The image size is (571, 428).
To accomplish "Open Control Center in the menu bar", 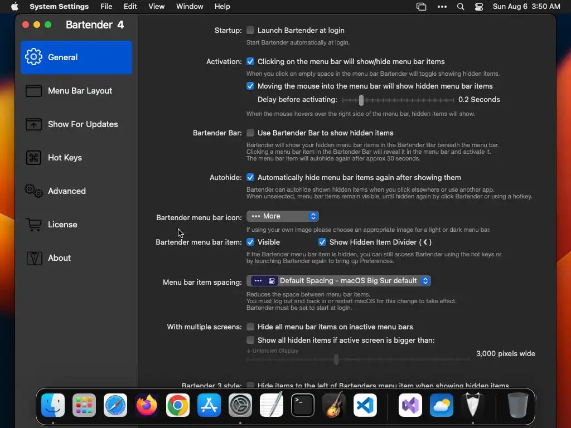I will point(479,7).
